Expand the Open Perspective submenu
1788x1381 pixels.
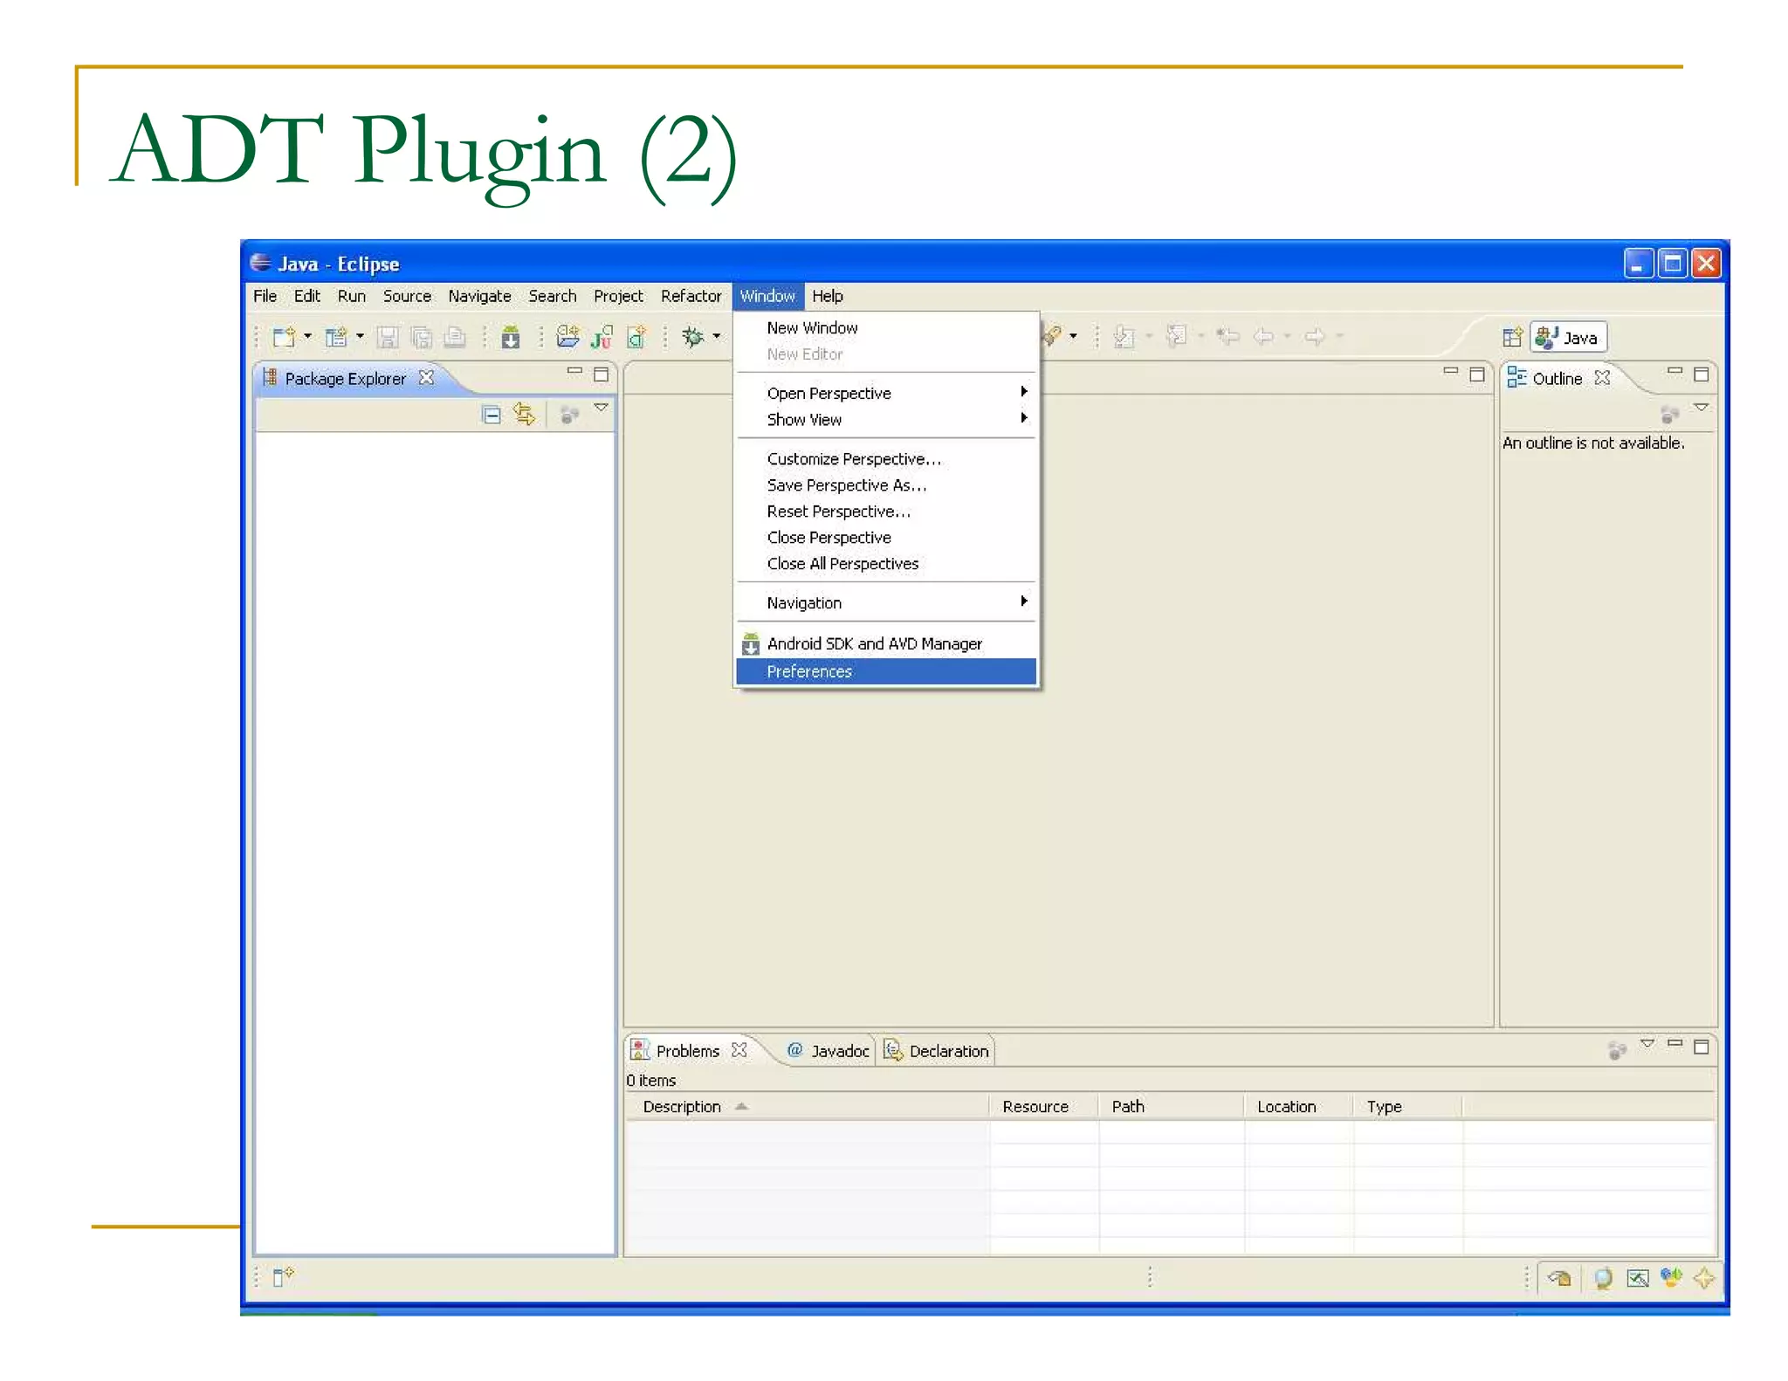886,394
